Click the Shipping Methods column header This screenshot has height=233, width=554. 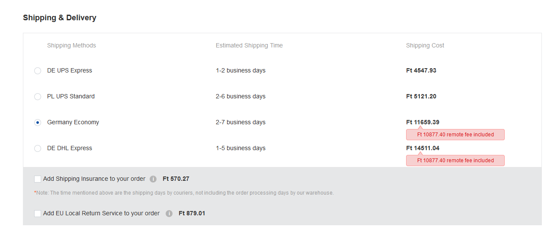[71, 45]
